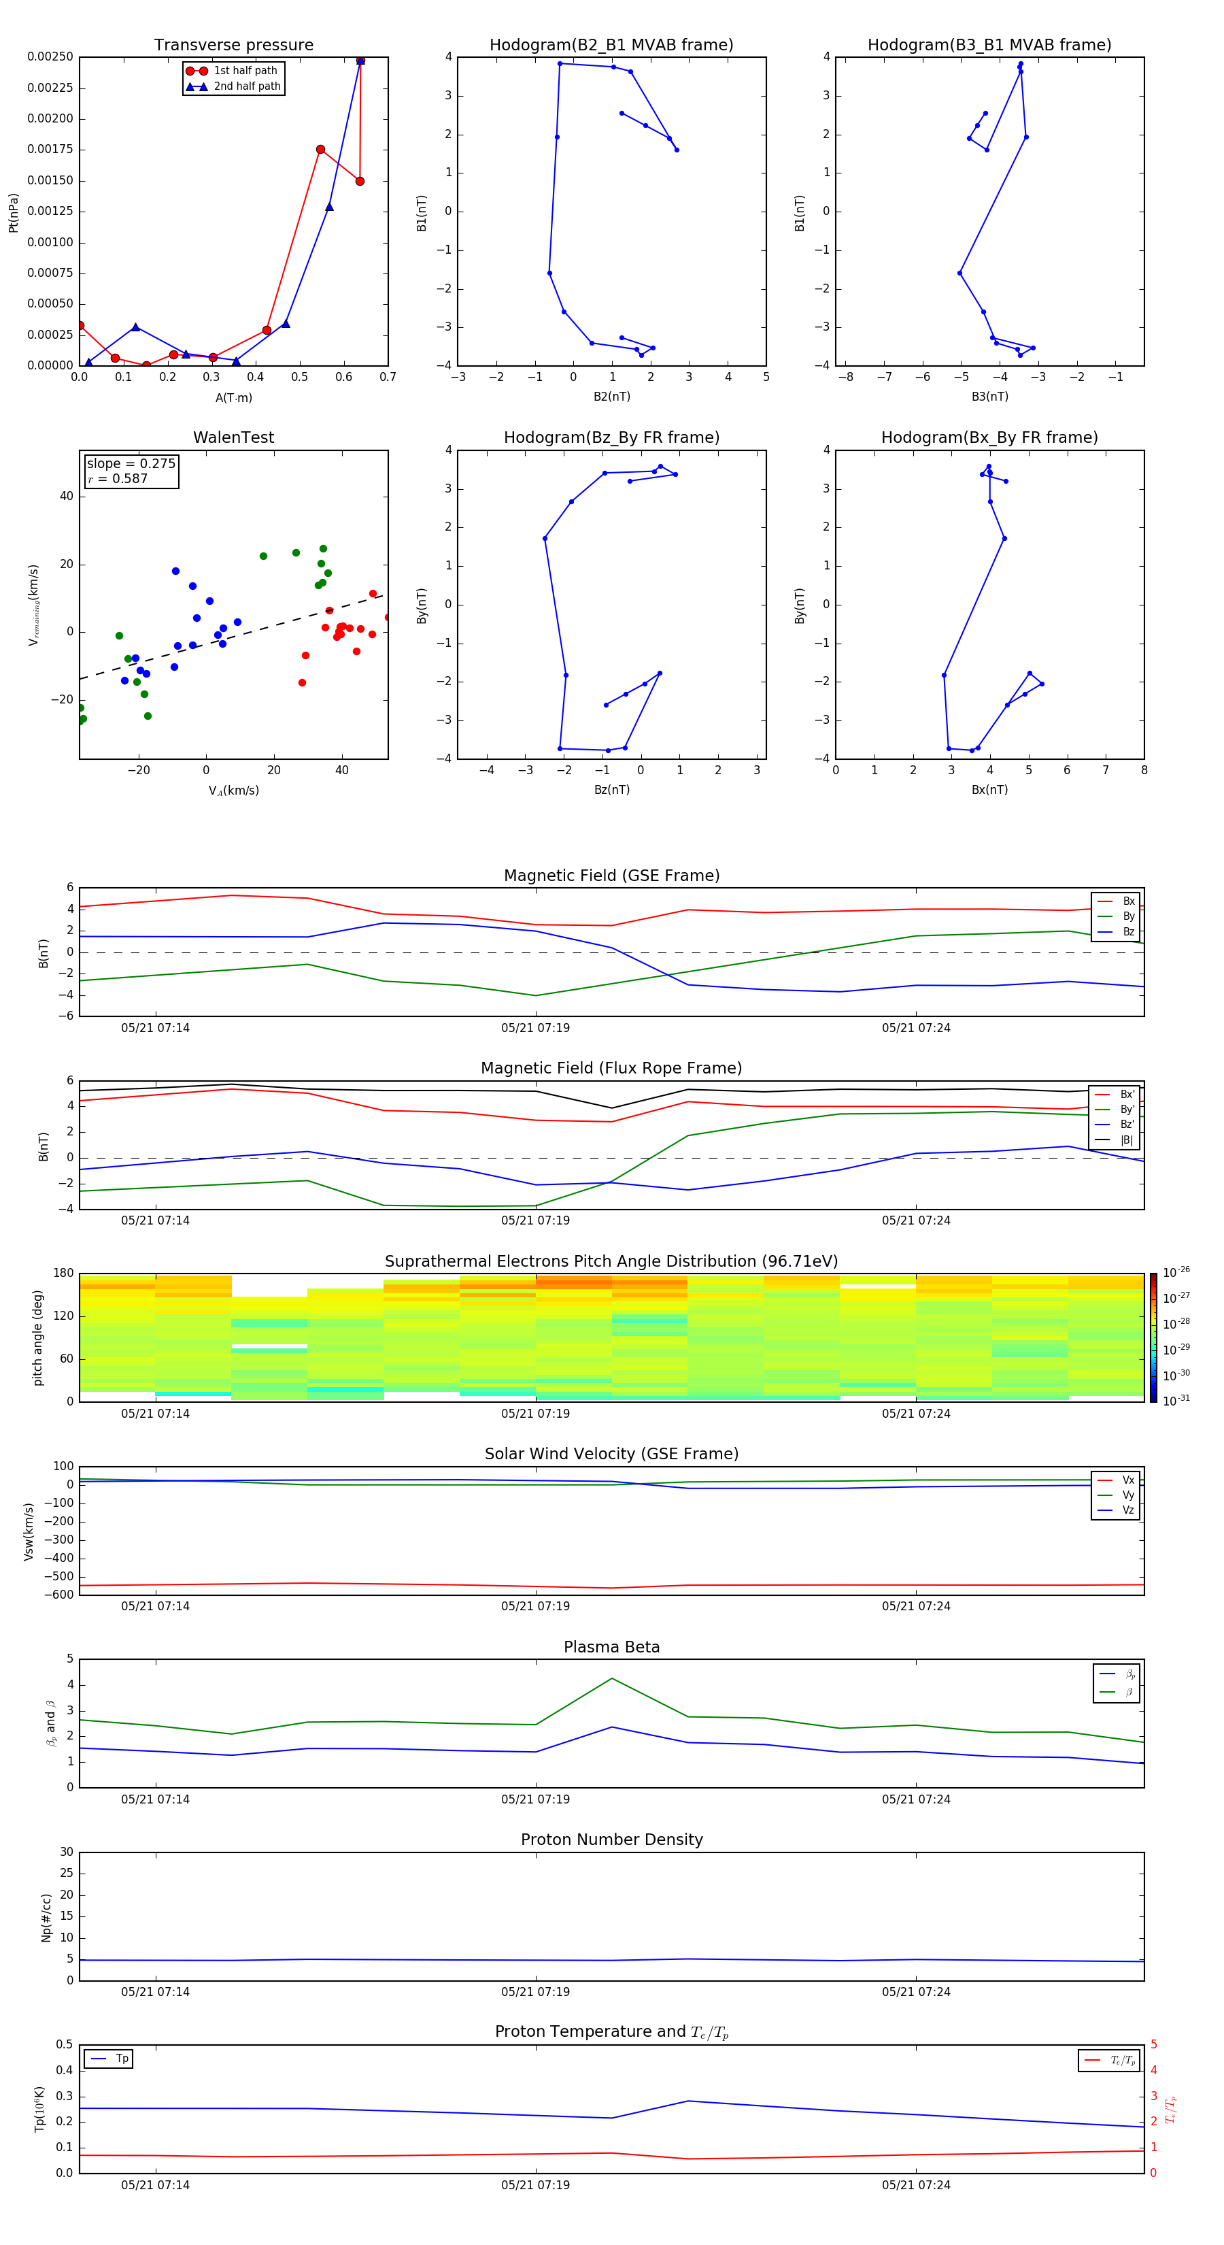Click the 'Hodogram(B3_B1 MVAB frame)' title
This screenshot has width=1224, height=2245.
click(x=989, y=46)
